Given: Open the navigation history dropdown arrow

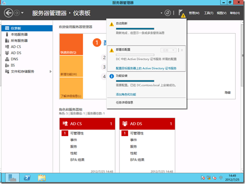Looking at the screenshot, I should click(23, 13).
